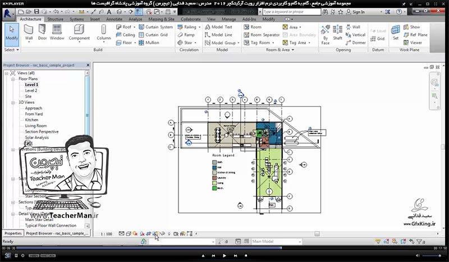
Task: Toggle the Detail Level control in view bar
Action: [x=121, y=234]
